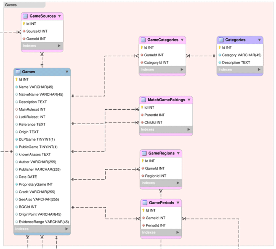This screenshot has width=276, height=249.
Task: Click the red diamond beside ChildId INT
Action: [x=142, y=122]
